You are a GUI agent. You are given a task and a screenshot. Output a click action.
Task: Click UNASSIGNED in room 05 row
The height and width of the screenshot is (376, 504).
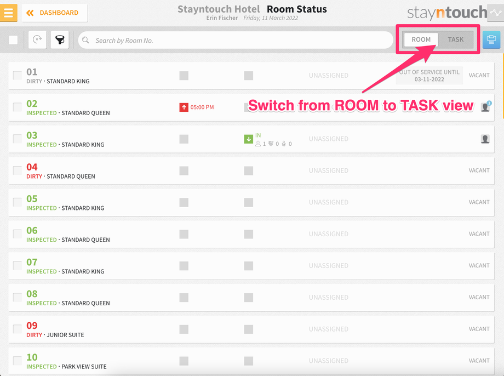coord(329,202)
